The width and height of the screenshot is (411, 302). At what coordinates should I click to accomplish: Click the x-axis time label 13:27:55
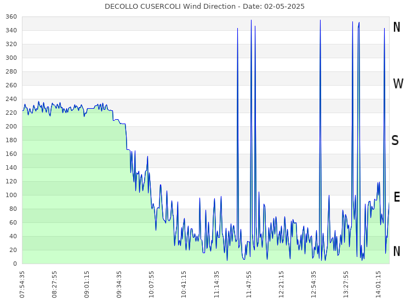(x=346, y=284)
